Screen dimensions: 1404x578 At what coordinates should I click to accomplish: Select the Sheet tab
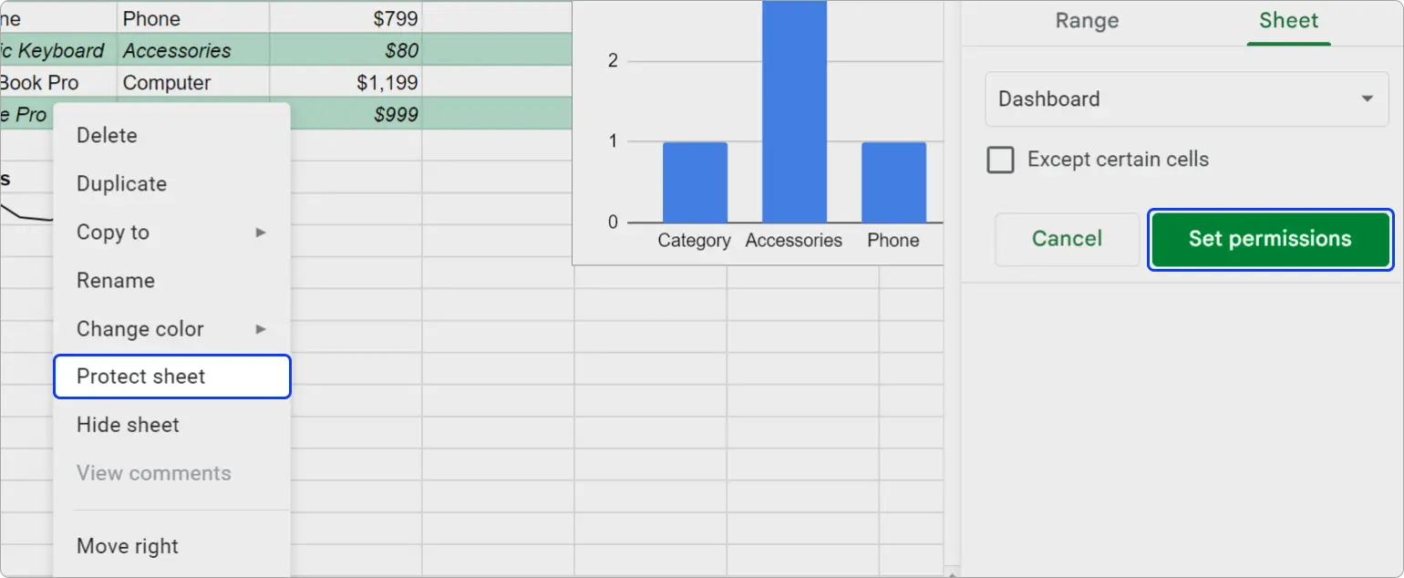point(1288,20)
